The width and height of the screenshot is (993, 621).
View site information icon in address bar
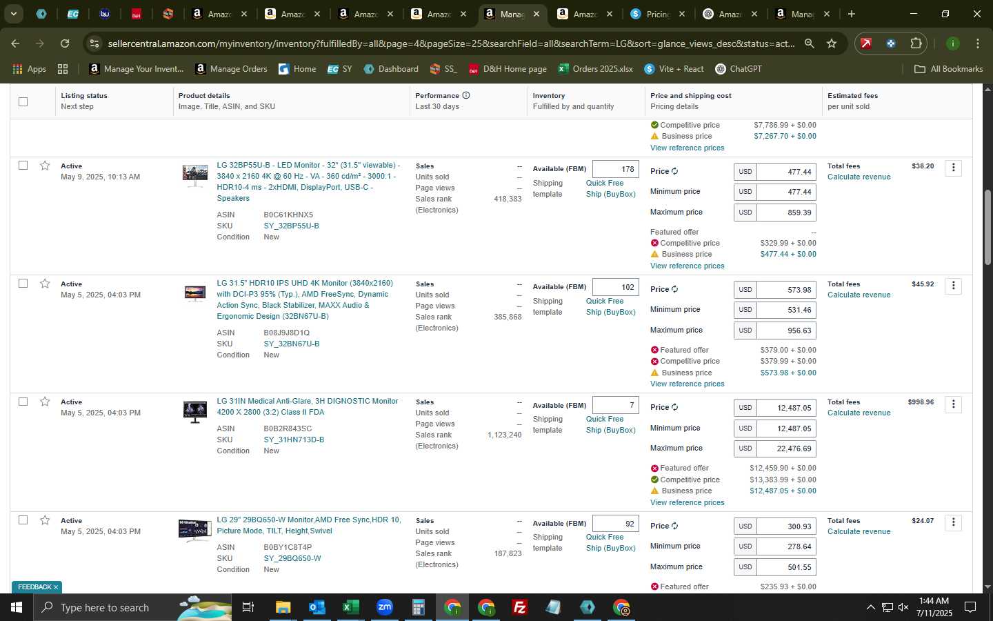[x=94, y=43]
